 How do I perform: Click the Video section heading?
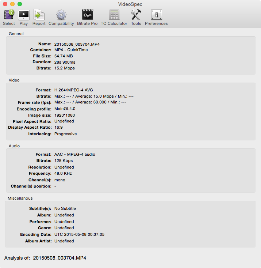14,80
